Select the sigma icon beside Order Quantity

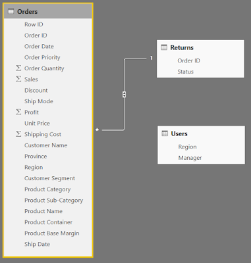[x=18, y=68]
